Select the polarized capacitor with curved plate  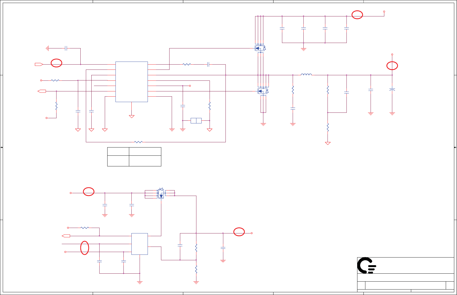pyautogui.click(x=392, y=89)
